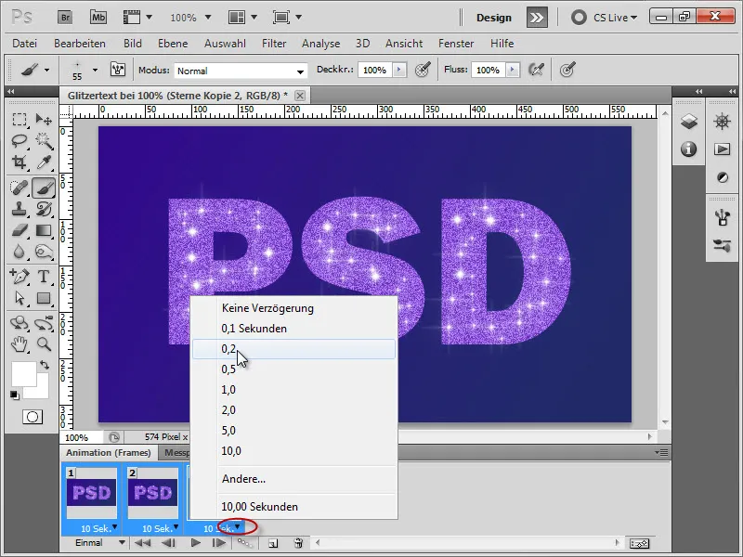The image size is (743, 557).
Task: Click the Design workspace button
Action: [494, 18]
